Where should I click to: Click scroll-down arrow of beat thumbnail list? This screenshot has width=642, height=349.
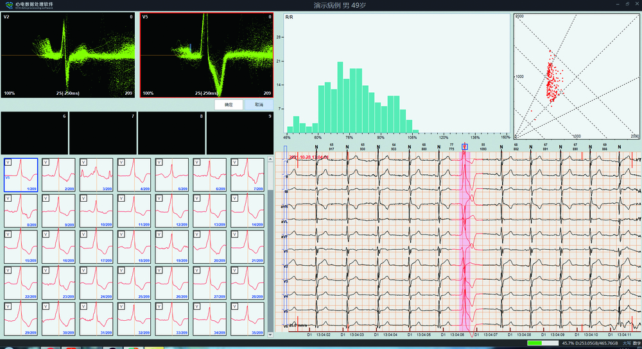(270, 335)
